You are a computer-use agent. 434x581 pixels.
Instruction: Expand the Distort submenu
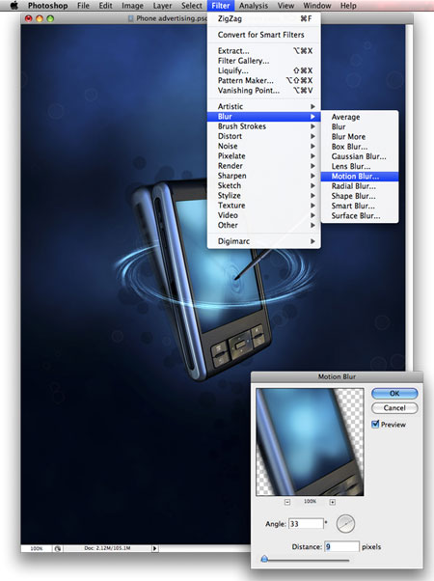(264, 136)
